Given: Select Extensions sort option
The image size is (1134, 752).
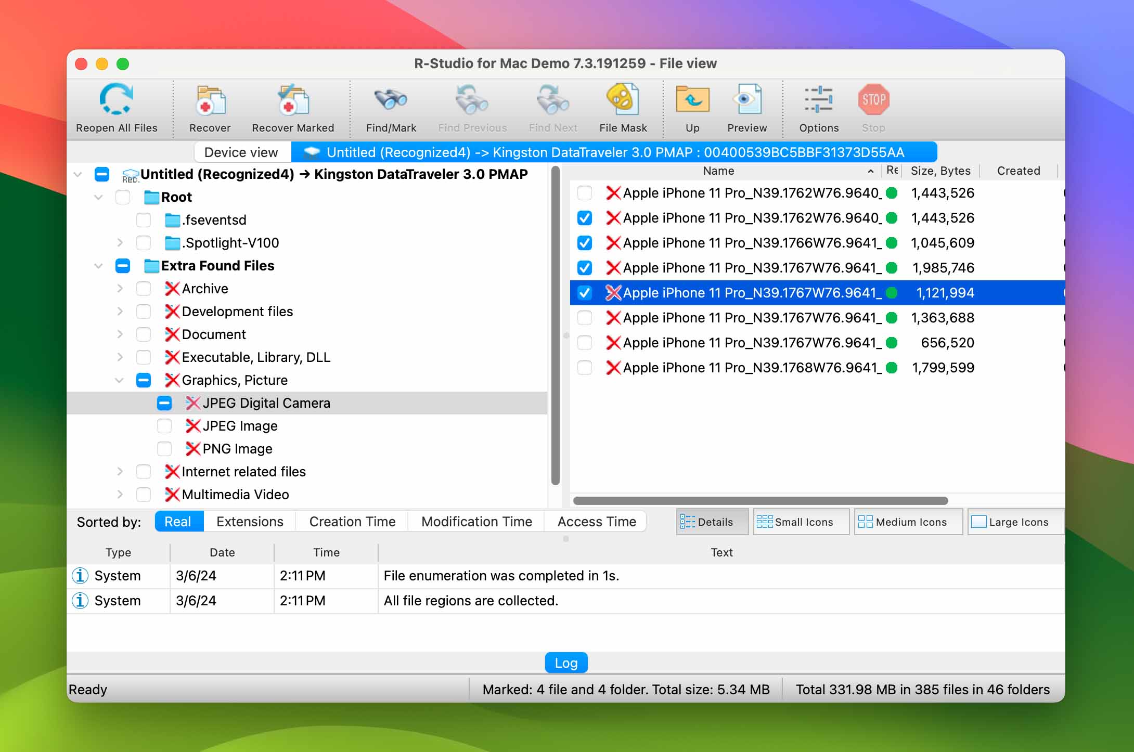Looking at the screenshot, I should pos(249,522).
